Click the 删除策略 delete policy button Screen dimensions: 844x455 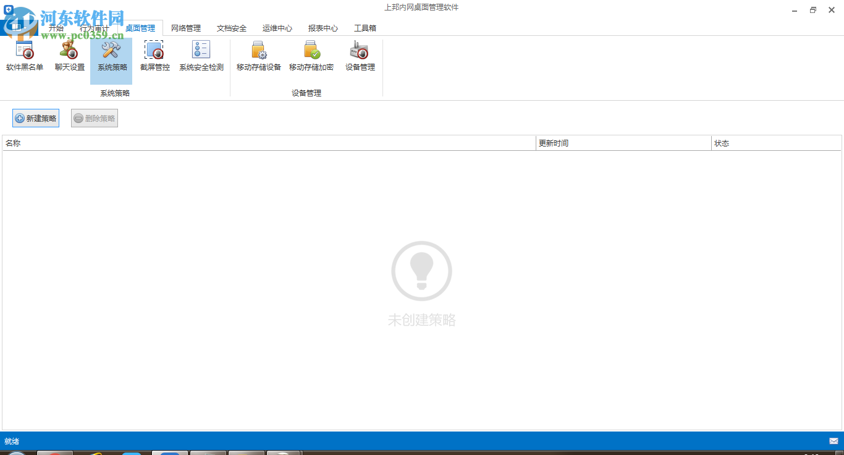(x=94, y=117)
